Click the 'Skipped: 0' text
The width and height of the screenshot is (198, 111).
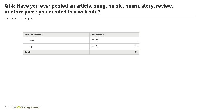(31, 19)
